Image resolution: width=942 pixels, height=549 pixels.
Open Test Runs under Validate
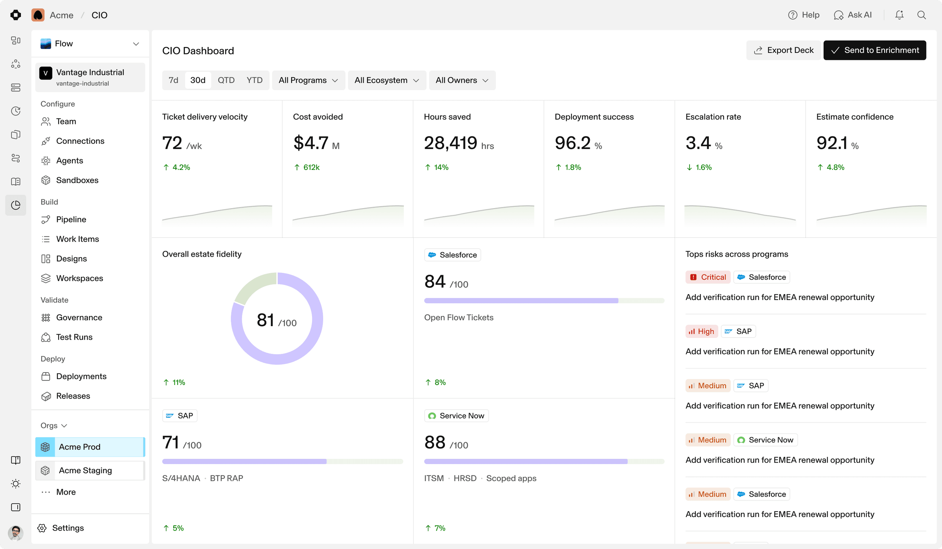[90, 337]
